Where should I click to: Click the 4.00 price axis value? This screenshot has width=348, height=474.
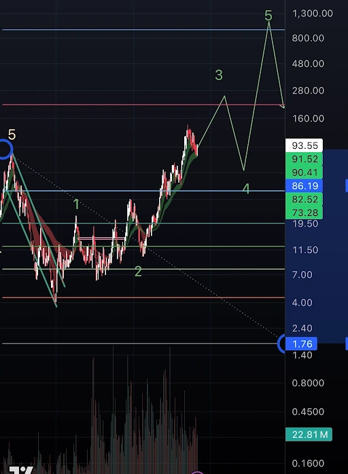(x=302, y=303)
